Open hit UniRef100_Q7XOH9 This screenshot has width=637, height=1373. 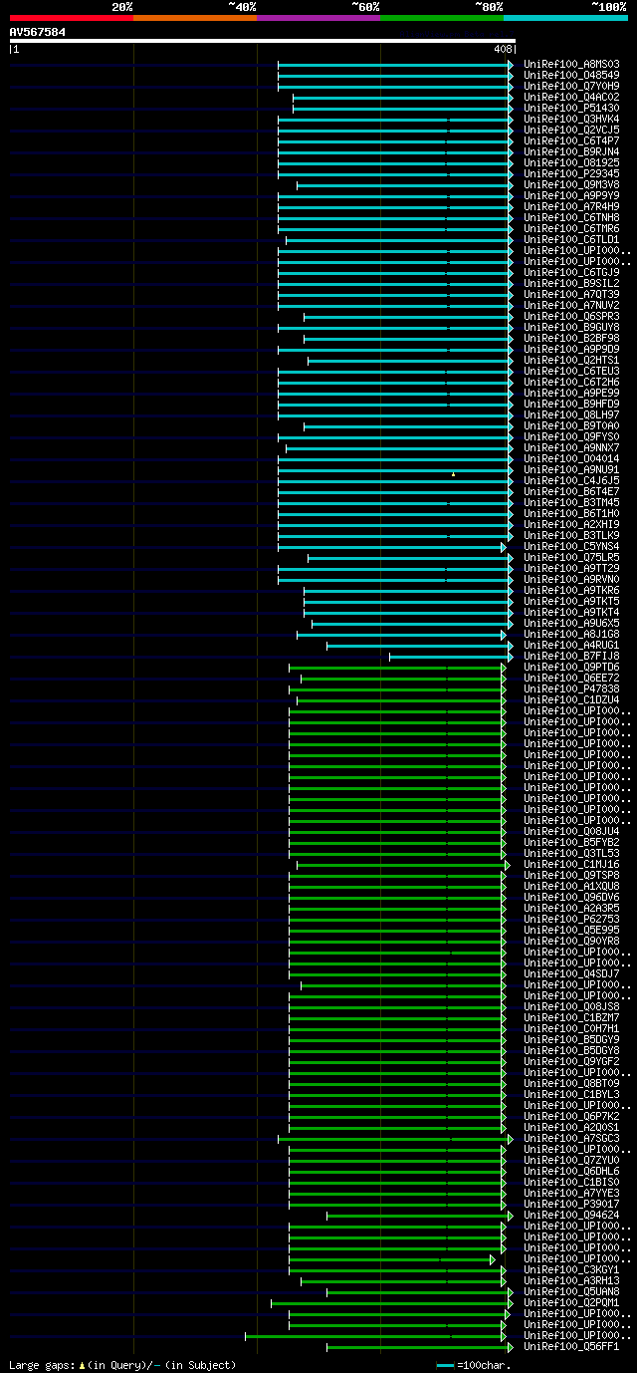(x=571, y=86)
